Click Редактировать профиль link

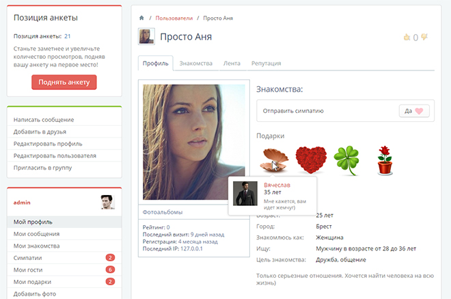pyautogui.click(x=48, y=144)
